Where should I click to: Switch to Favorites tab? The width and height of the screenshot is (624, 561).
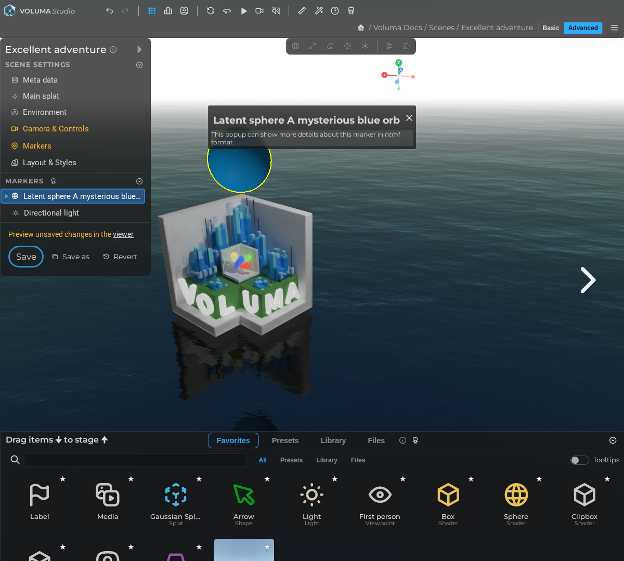tap(233, 440)
